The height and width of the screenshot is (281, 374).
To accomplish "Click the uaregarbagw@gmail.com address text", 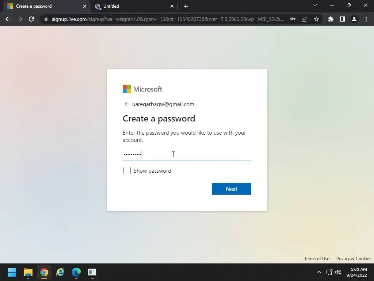I will click(163, 104).
